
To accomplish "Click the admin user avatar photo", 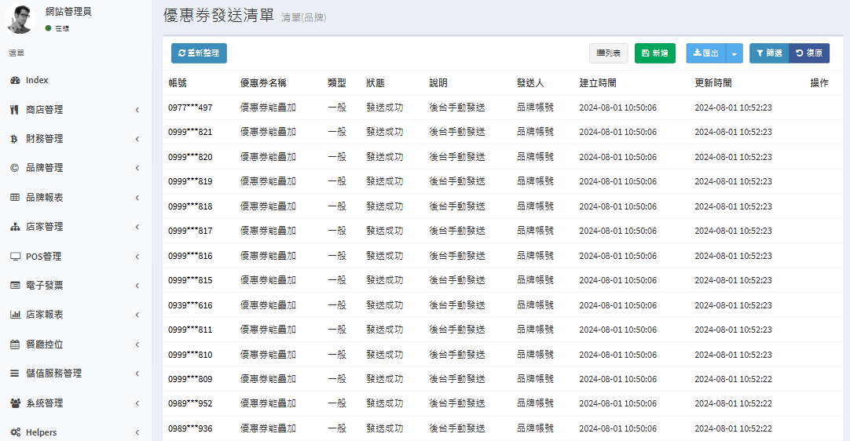I will pos(20,19).
